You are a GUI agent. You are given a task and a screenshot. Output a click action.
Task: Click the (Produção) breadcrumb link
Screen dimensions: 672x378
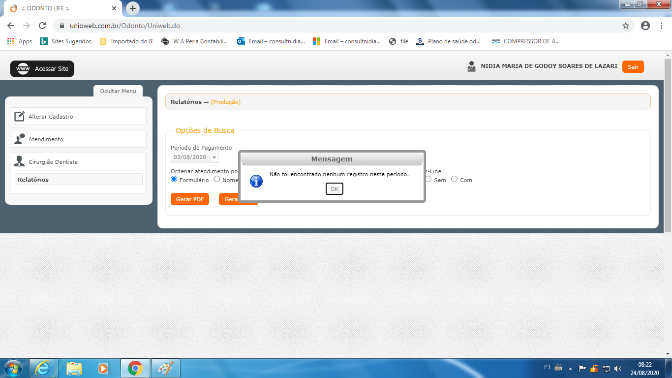(226, 102)
